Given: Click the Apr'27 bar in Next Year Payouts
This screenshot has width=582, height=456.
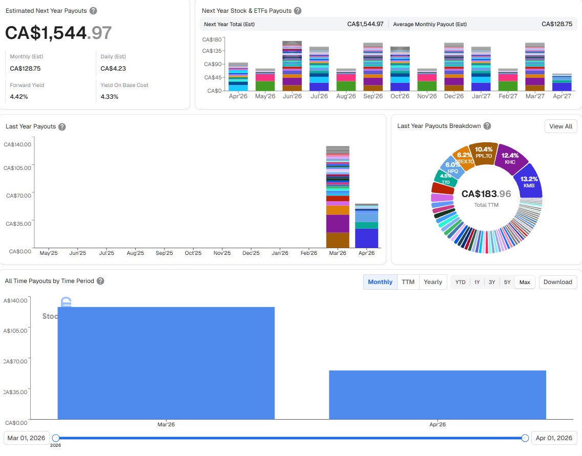Looking at the screenshot, I should click(x=562, y=82).
